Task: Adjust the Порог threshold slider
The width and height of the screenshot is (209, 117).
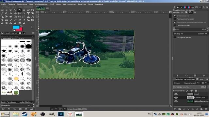Action: pos(191,29)
